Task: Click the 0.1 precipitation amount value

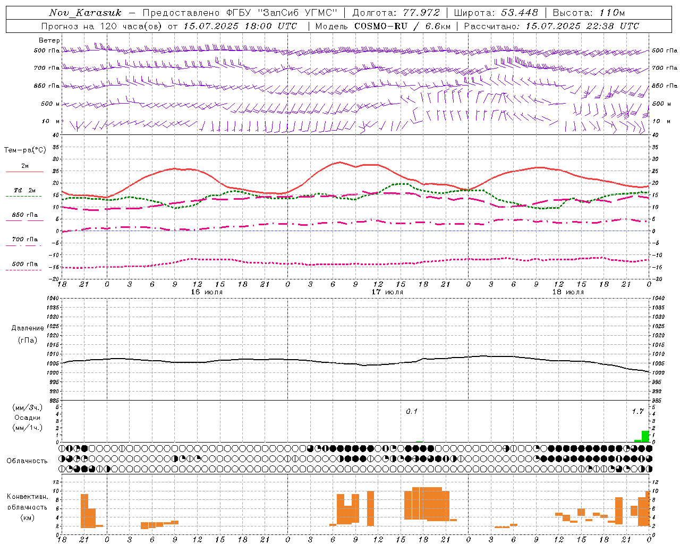Action: click(x=412, y=411)
